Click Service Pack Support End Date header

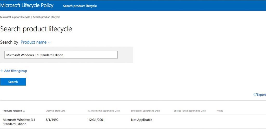pos(190,111)
